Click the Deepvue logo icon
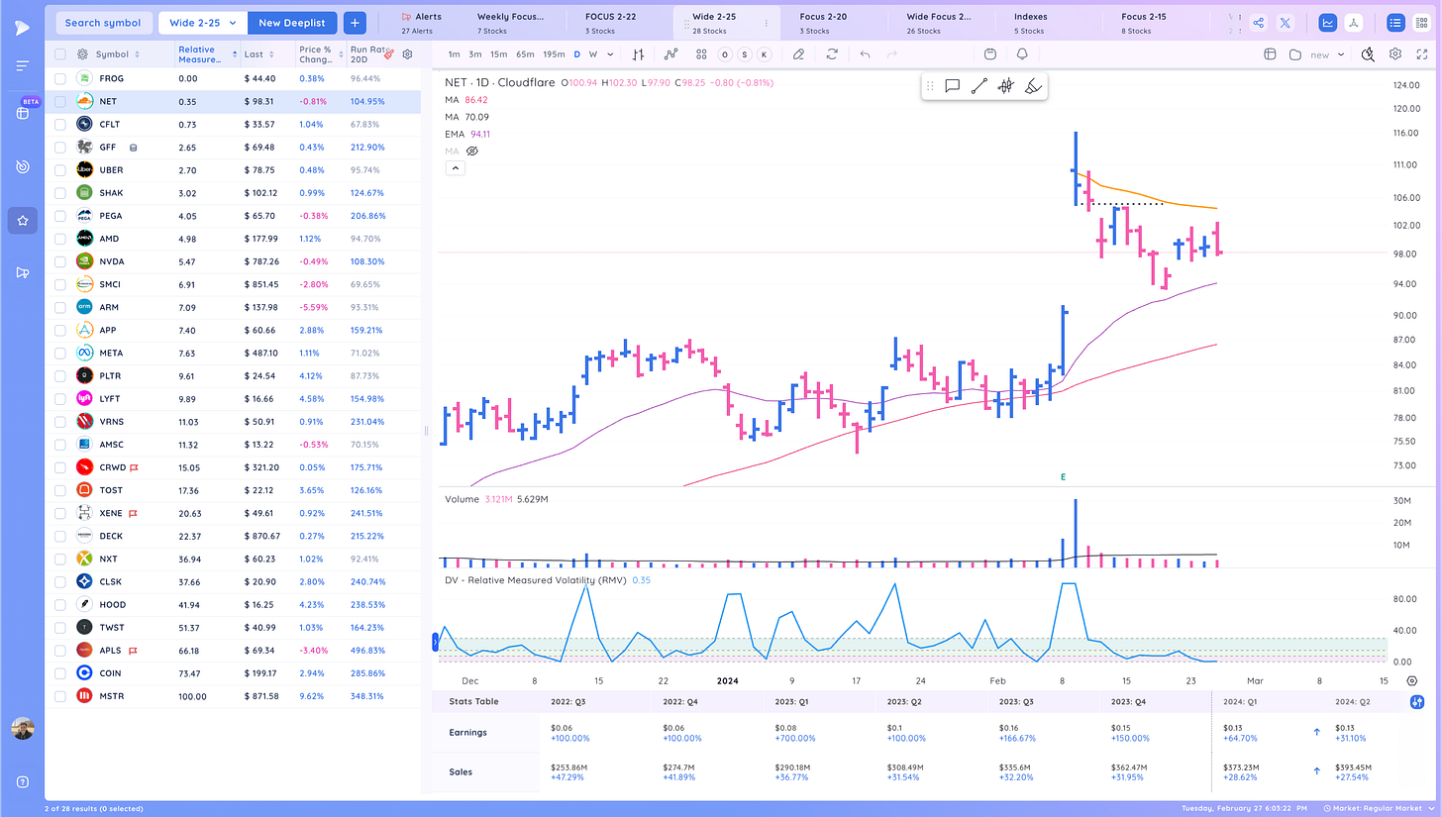 click(x=22, y=26)
